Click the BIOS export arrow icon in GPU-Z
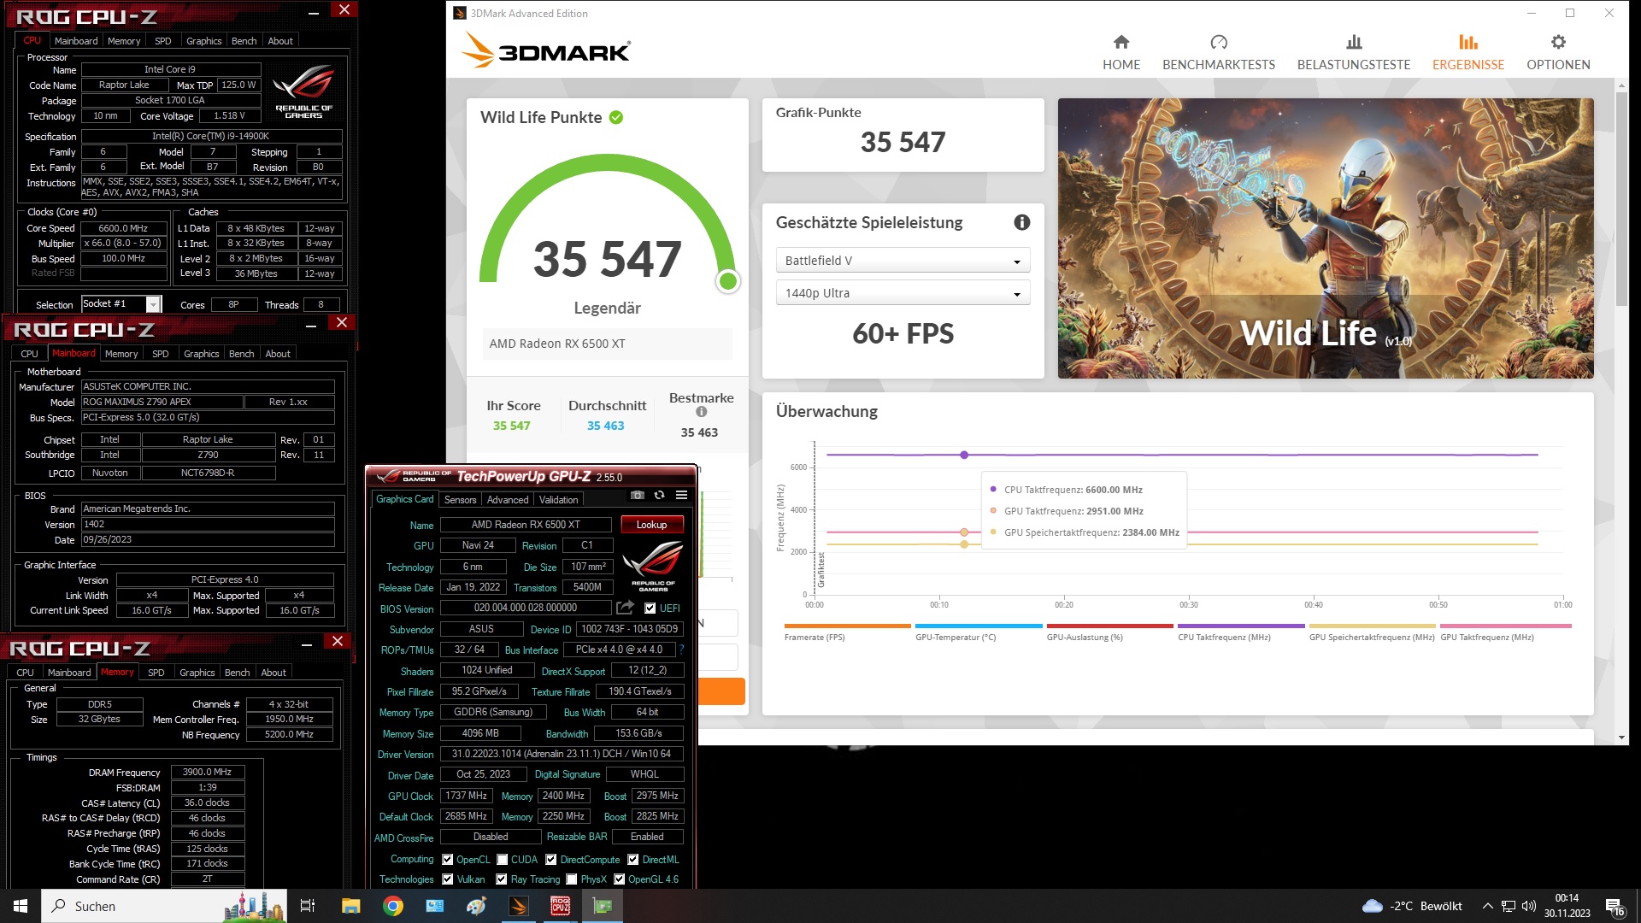This screenshot has width=1641, height=923. [625, 608]
